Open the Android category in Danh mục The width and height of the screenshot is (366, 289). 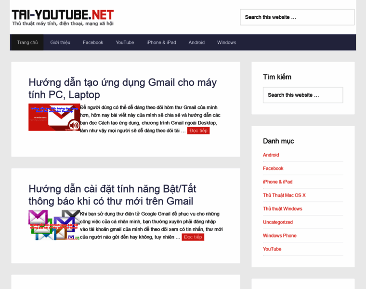click(x=271, y=155)
